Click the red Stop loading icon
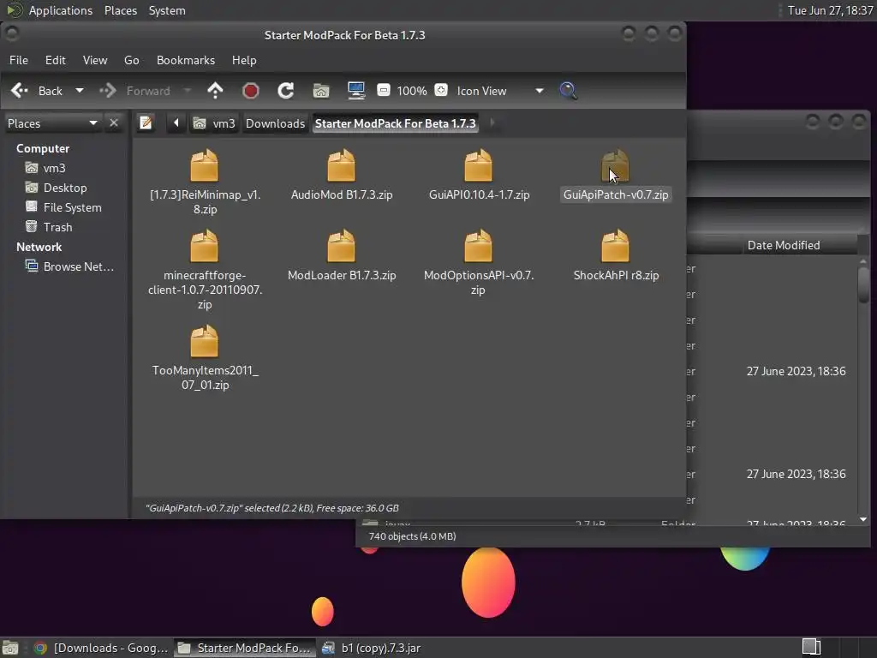Screen dimensions: 877x658 [251, 91]
